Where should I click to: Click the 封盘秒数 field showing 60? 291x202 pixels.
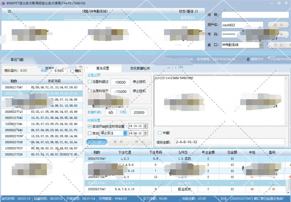coord(111,112)
